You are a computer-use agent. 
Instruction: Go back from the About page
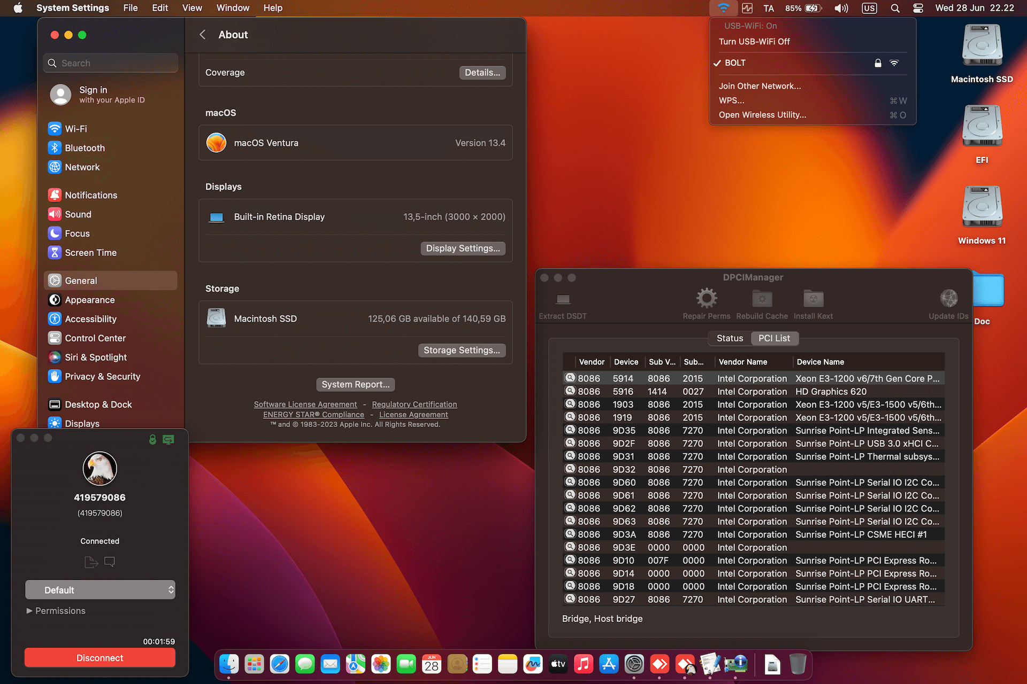point(203,35)
